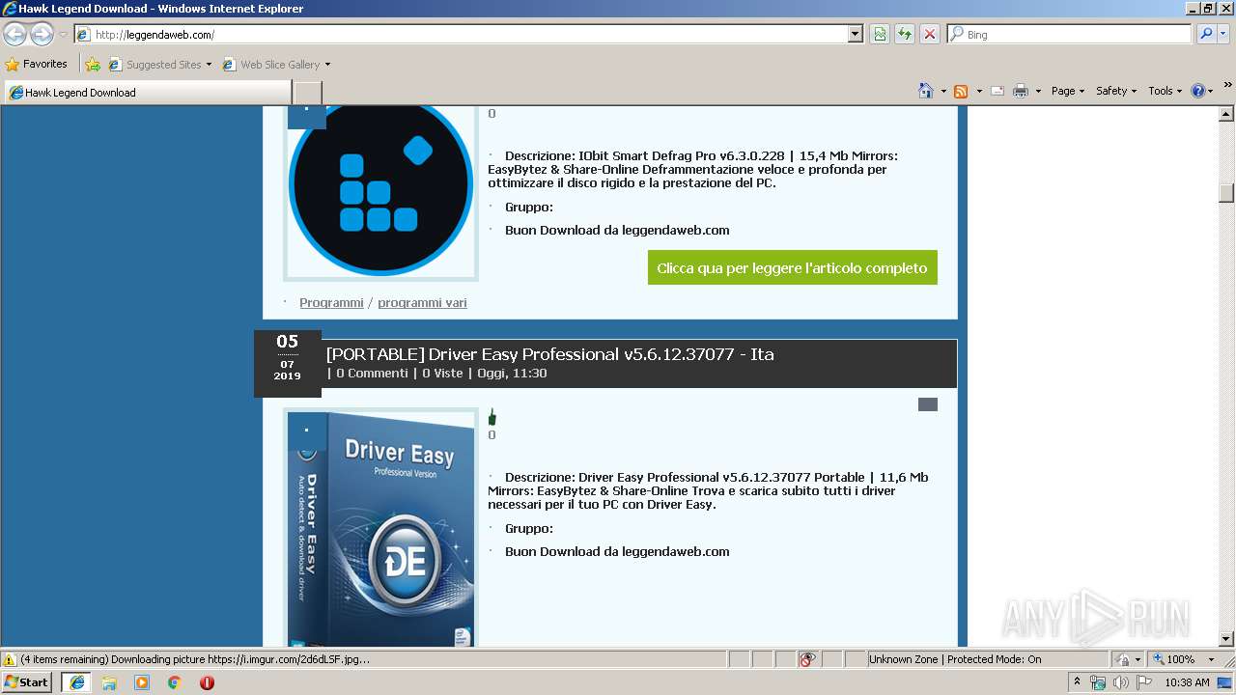This screenshot has width=1236, height=695.
Task: Show hidden tray icons arrow
Action: click(x=1078, y=682)
